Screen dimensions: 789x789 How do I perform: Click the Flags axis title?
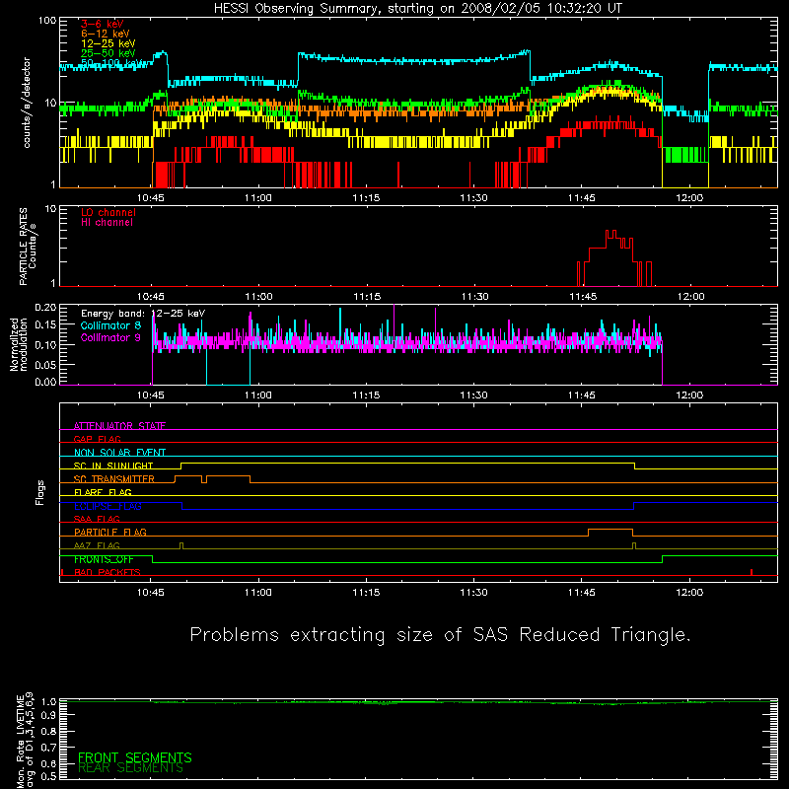[40, 492]
